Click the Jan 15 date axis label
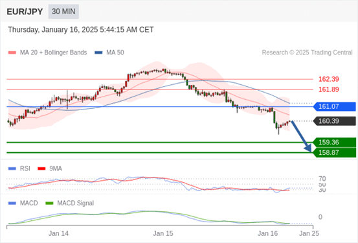 [x=163, y=233]
